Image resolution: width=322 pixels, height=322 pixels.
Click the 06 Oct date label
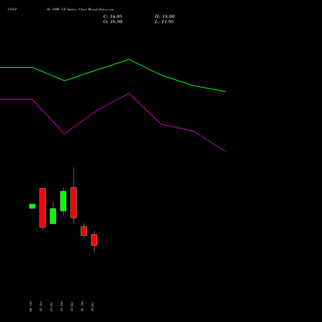[30, 307]
